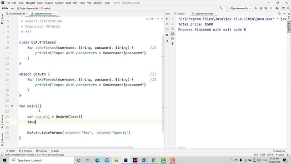The width and height of the screenshot is (291, 164).
Task: Open the View menu
Action: 21,3
